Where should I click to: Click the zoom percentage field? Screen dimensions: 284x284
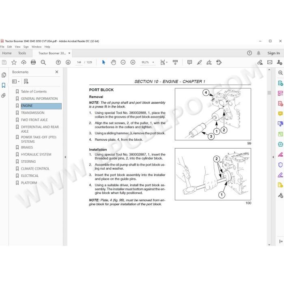pos(145,62)
